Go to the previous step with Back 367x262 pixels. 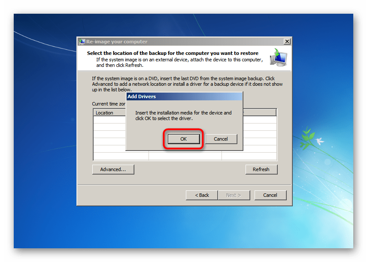coord(202,195)
